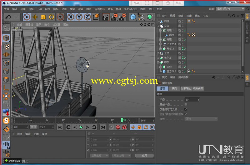
Task: Click the 对象轴心 tab button
Action: pyautogui.click(x=186, y=88)
